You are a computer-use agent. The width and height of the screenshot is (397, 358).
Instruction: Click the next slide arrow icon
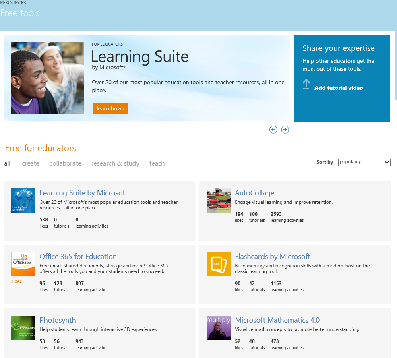(285, 130)
